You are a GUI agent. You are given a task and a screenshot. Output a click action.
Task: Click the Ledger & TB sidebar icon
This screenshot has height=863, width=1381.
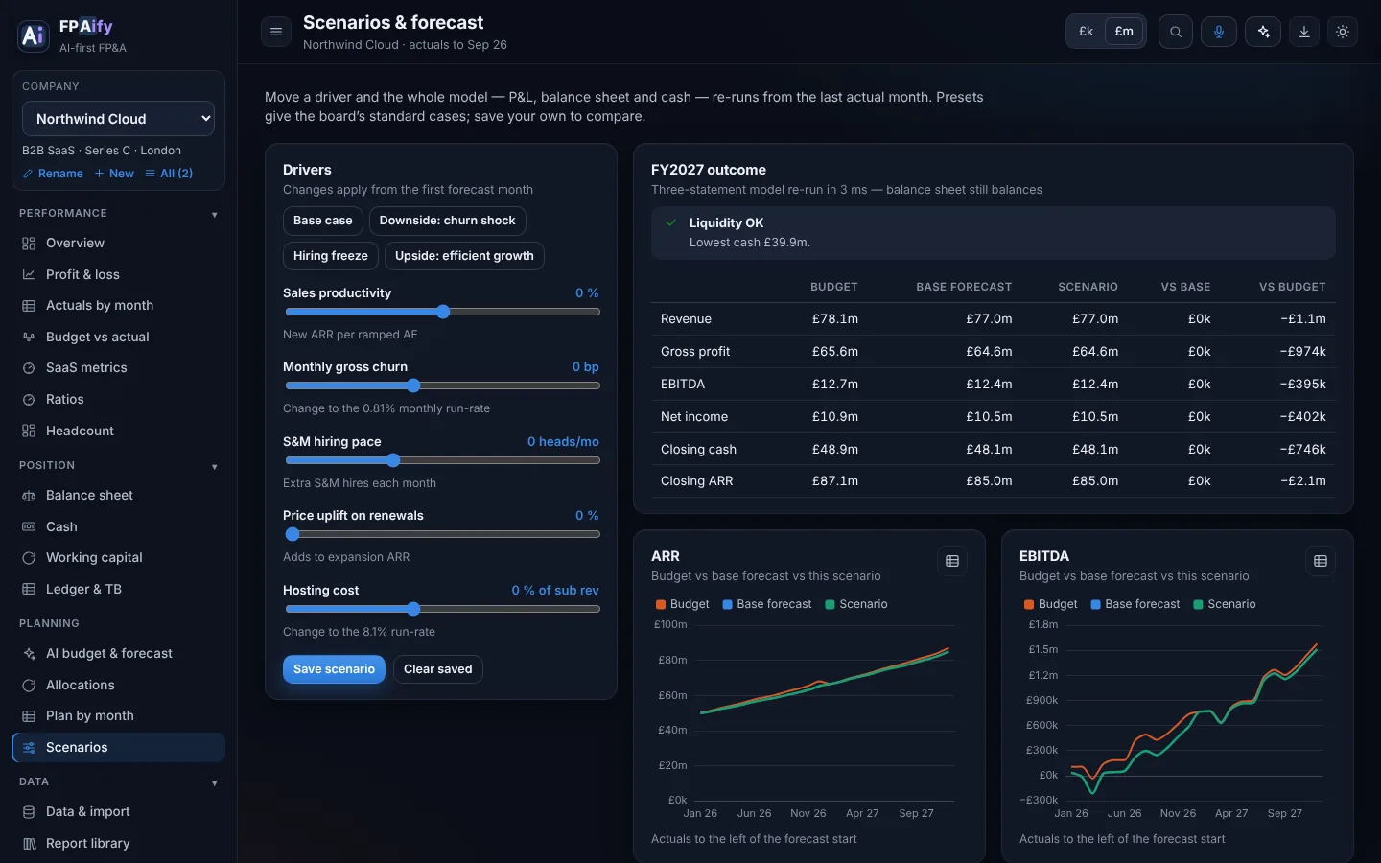tap(29, 590)
